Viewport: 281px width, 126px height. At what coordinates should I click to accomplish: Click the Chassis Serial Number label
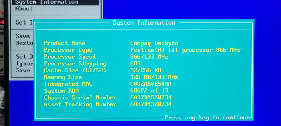point(80,98)
